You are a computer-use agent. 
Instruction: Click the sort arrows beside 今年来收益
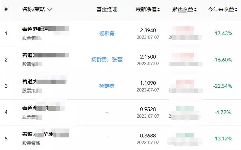pyautogui.click(x=237, y=10)
